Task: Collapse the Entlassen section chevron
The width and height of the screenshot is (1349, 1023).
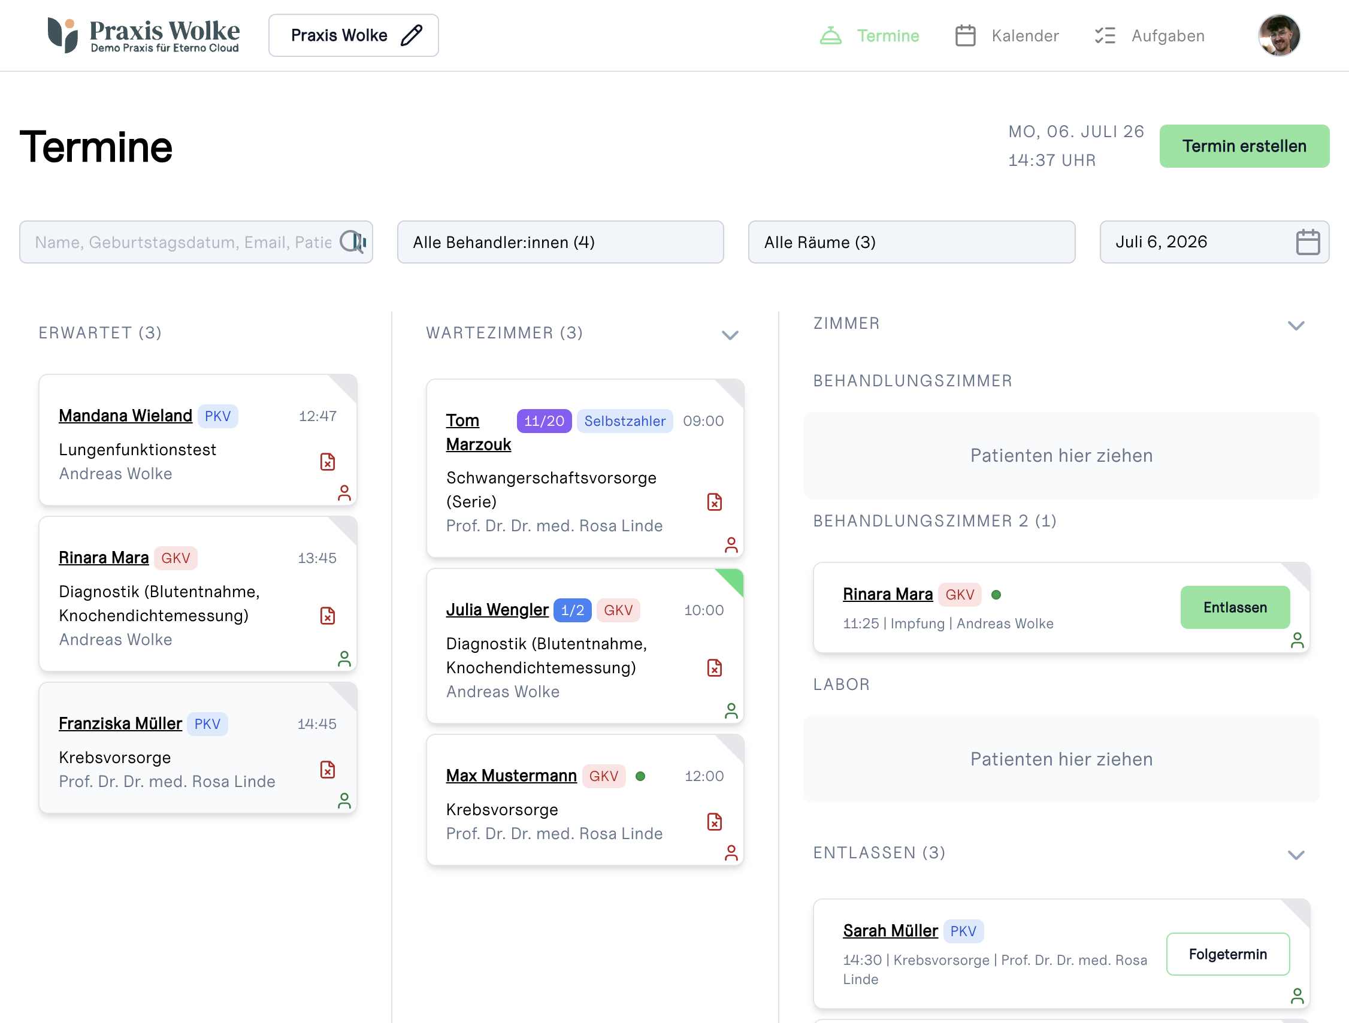Action: pyautogui.click(x=1296, y=854)
